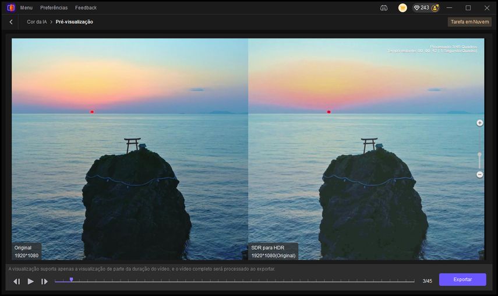The width and height of the screenshot is (498, 296).
Task: Click the timeline playhead marker
Action: point(72,280)
